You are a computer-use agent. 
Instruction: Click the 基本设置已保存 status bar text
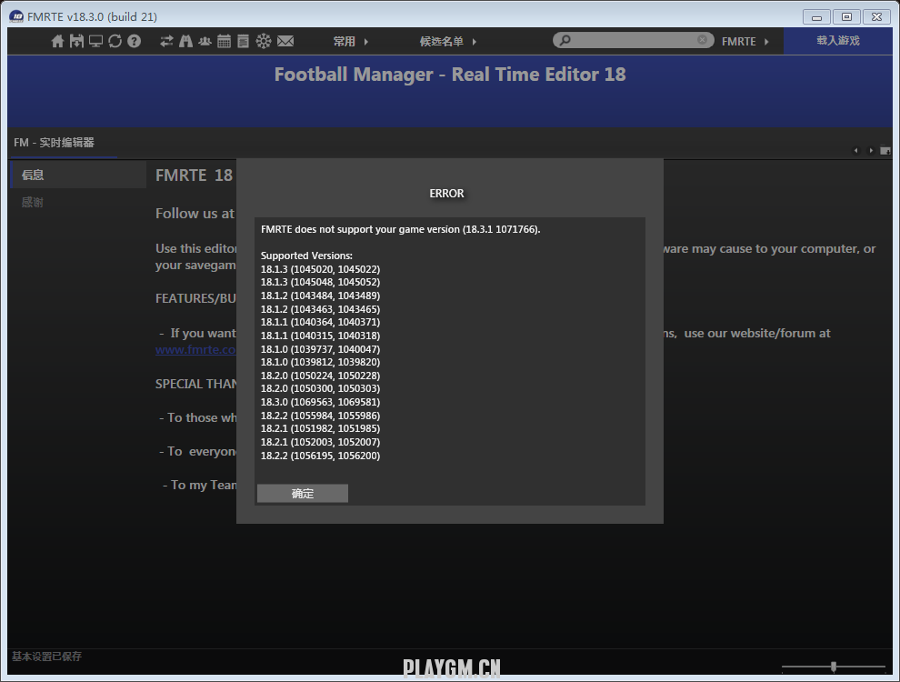pos(47,657)
